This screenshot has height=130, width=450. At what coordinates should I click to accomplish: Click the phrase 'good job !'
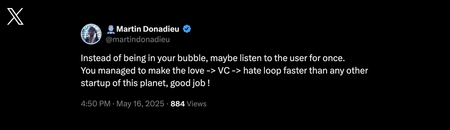click(190, 83)
